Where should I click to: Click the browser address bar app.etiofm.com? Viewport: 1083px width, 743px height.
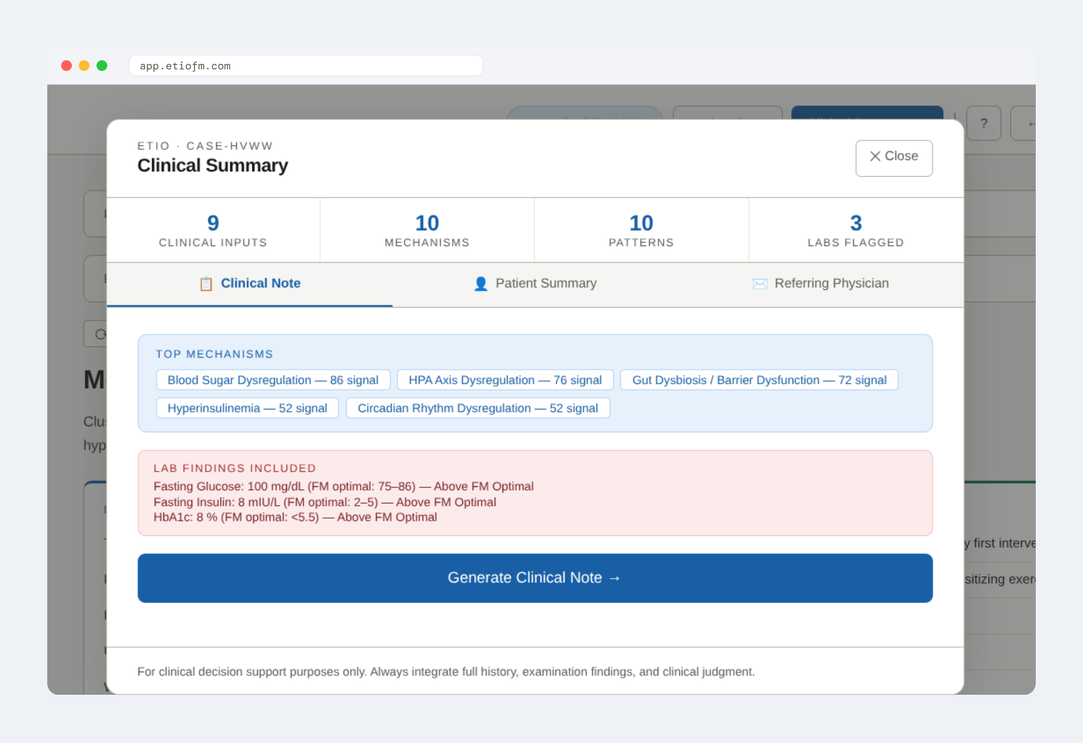pos(306,65)
